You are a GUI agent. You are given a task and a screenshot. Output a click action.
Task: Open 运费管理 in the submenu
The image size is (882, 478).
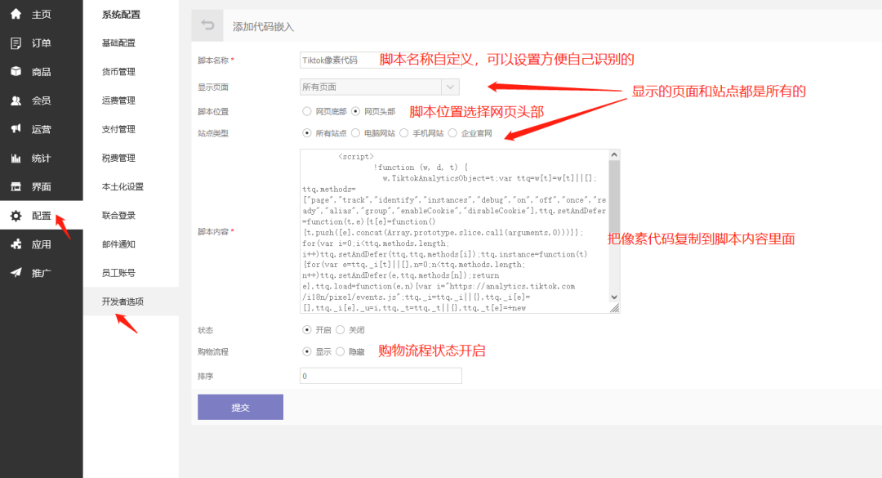click(x=118, y=101)
